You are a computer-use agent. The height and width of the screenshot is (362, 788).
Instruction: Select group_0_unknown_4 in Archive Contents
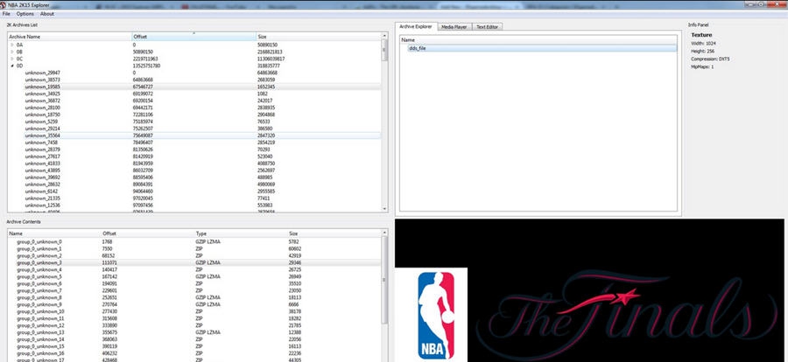point(39,269)
